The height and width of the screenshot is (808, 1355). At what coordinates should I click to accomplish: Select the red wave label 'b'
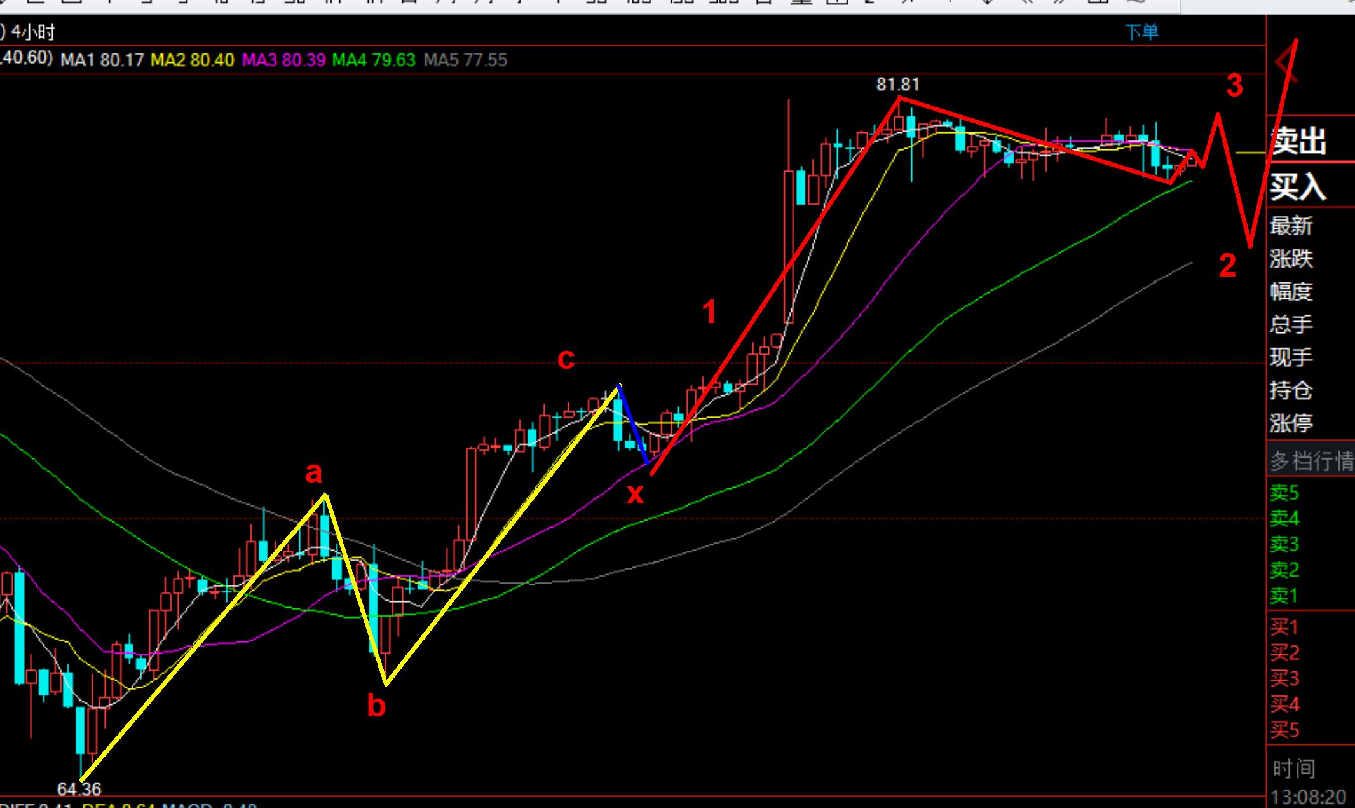point(376,706)
